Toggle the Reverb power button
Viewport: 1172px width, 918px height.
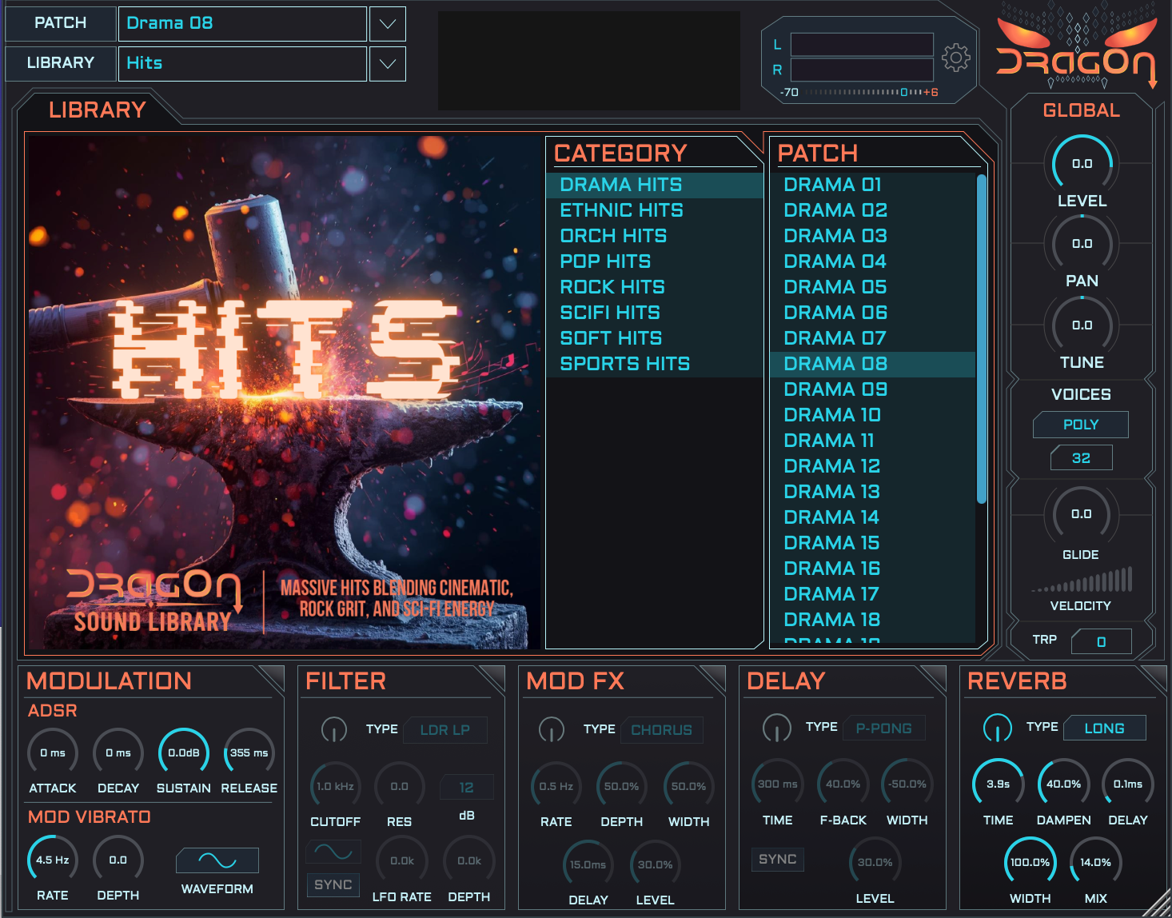997,728
